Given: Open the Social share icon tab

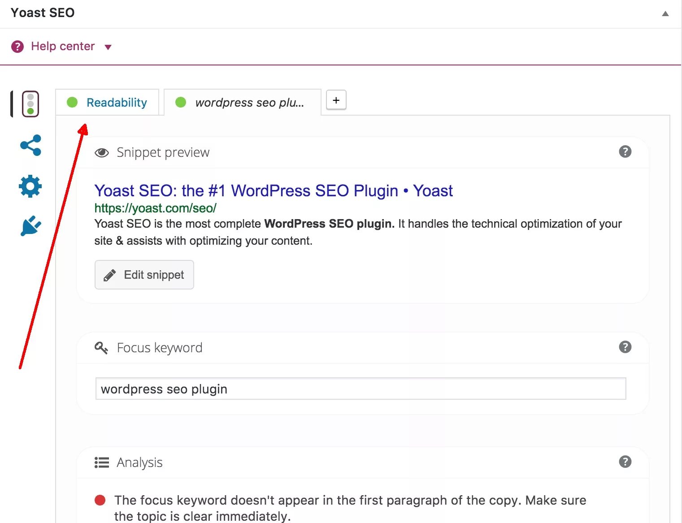Looking at the screenshot, I should (x=30, y=145).
